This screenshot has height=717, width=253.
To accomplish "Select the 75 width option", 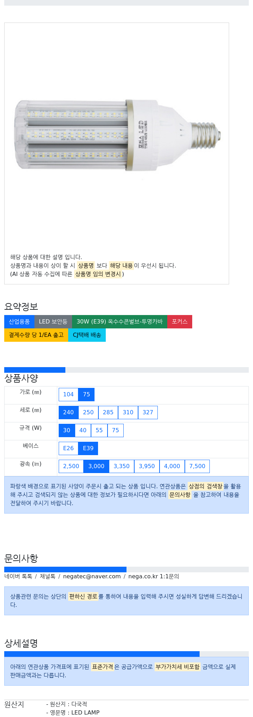I will pyautogui.click(x=86, y=395).
